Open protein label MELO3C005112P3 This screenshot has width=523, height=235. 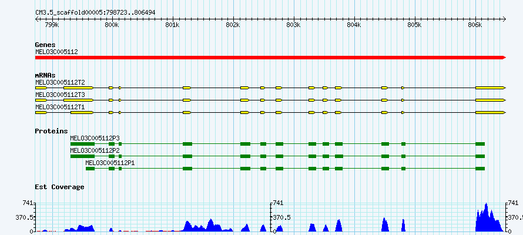tap(95, 138)
